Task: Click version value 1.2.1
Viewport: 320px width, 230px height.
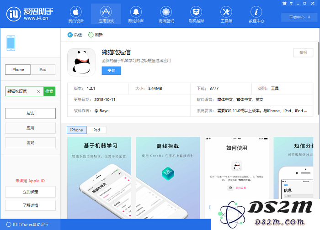Action: click(x=91, y=89)
